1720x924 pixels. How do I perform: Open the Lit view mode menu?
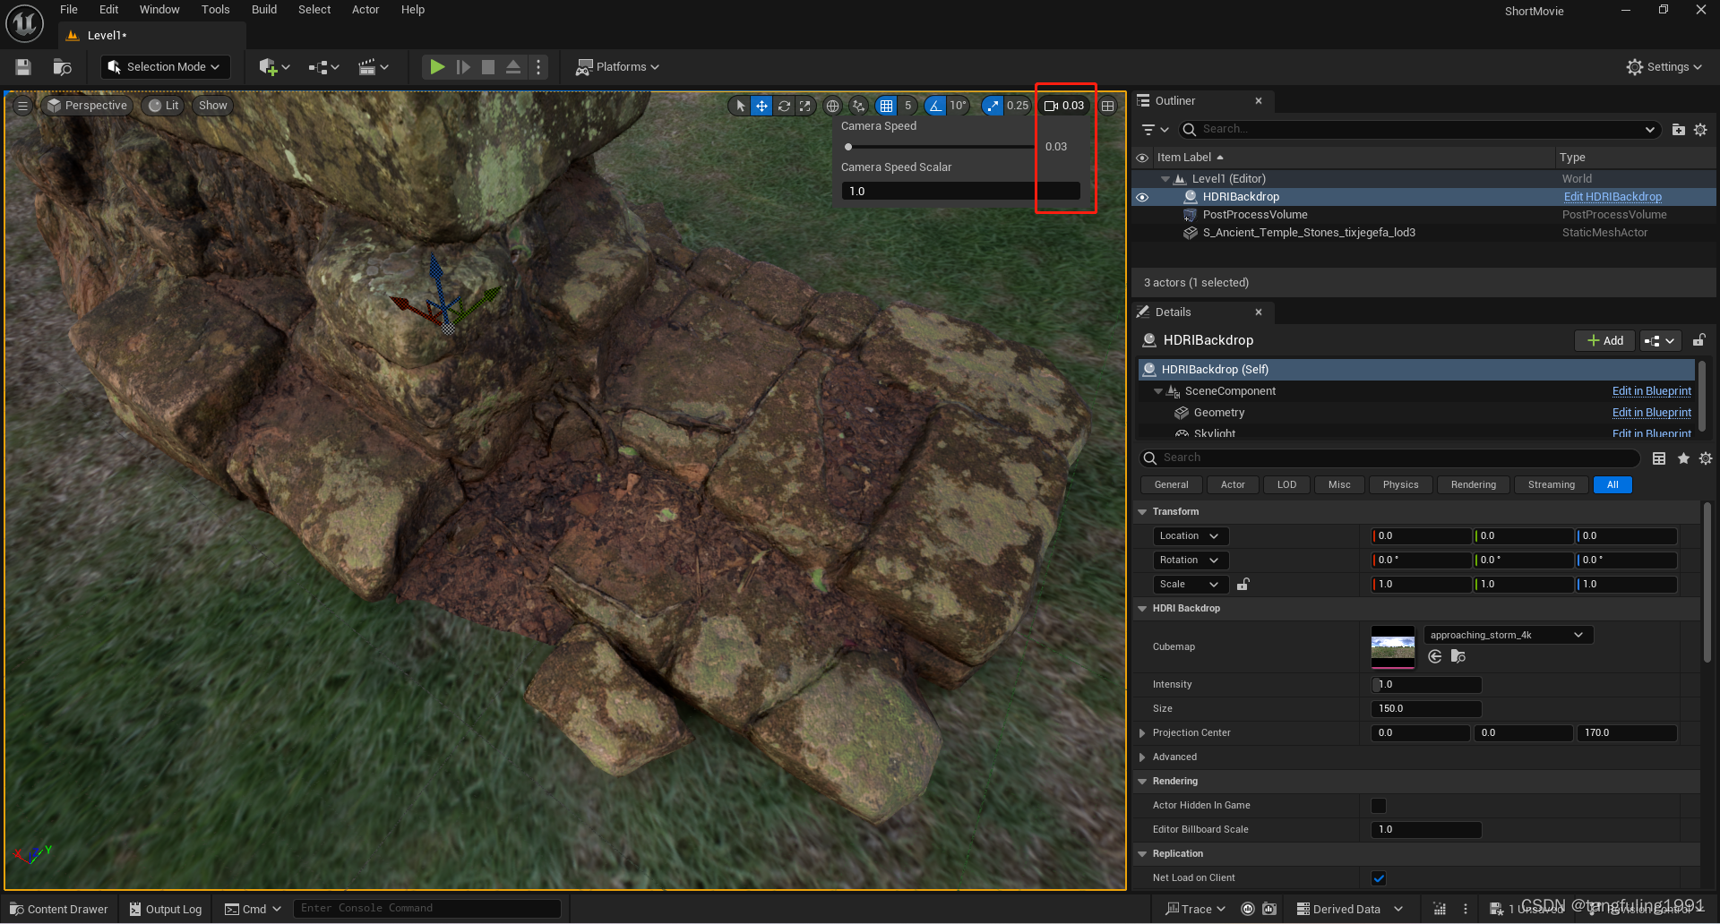pyautogui.click(x=164, y=106)
